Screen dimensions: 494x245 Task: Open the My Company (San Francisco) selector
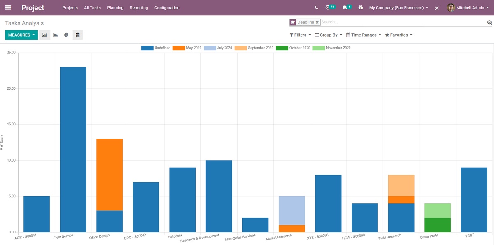click(397, 7)
